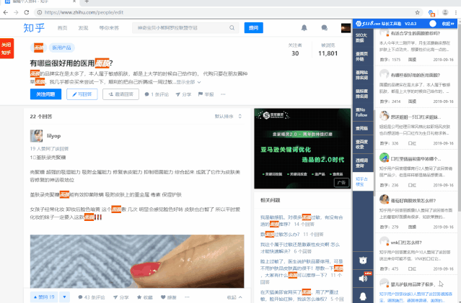Screen dimensions: 461x303
Task: Open the question's 1 条评论
Action: point(157,94)
